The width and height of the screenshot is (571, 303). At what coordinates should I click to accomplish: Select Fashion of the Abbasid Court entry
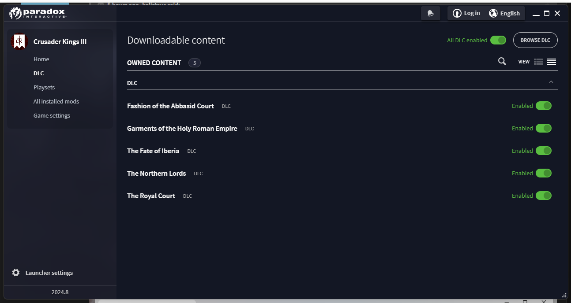[x=170, y=106]
